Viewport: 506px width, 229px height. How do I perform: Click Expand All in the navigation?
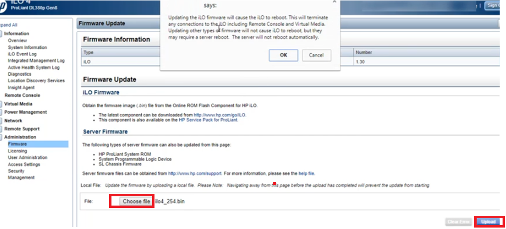point(9,25)
